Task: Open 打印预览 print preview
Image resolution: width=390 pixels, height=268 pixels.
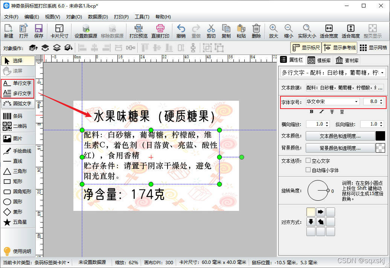Action: point(139,31)
